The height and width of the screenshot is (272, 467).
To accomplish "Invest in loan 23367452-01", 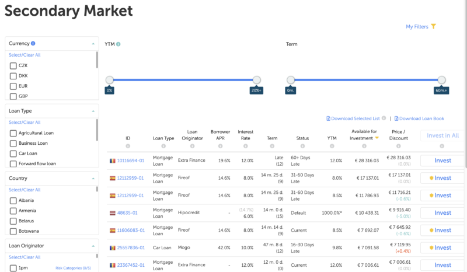I will [442, 265].
